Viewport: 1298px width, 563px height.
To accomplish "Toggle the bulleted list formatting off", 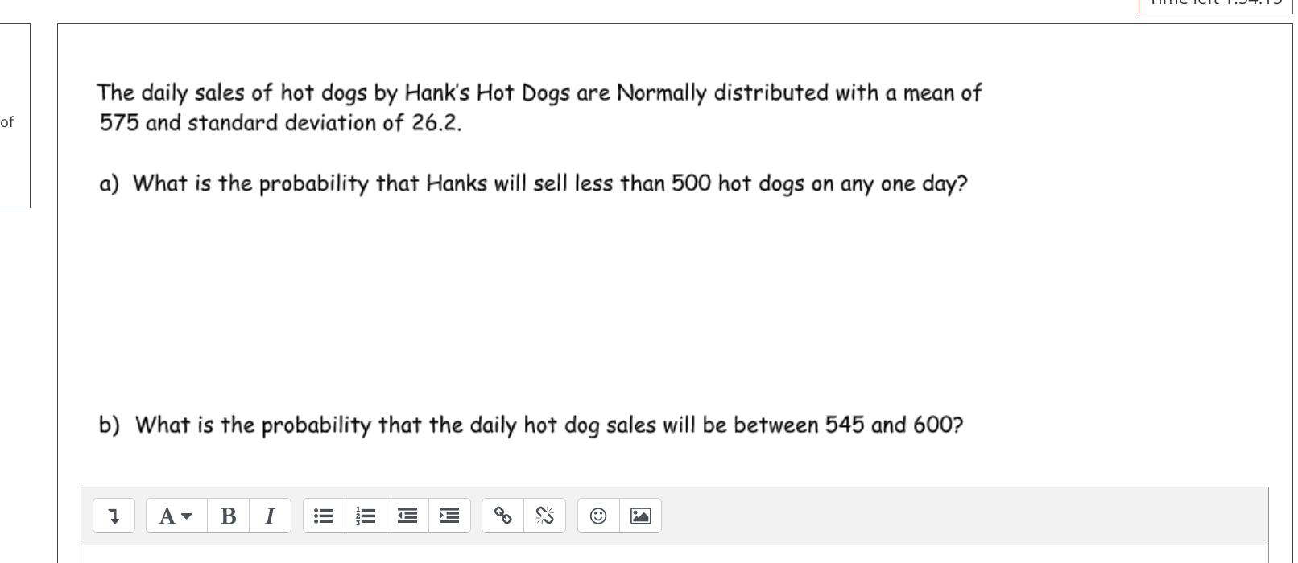I will coord(323,516).
